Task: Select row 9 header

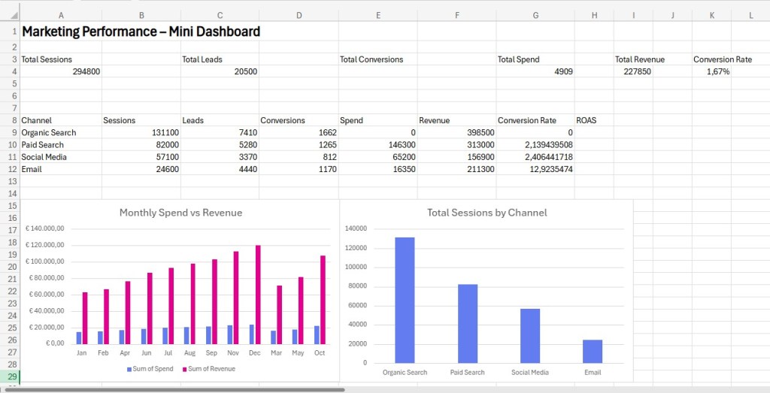Action: coord(10,132)
